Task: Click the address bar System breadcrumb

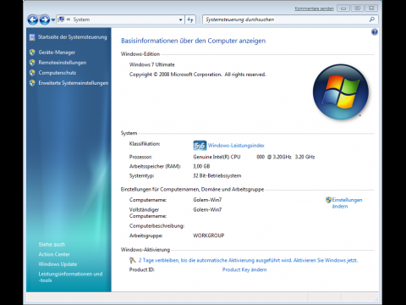Action: click(x=81, y=19)
